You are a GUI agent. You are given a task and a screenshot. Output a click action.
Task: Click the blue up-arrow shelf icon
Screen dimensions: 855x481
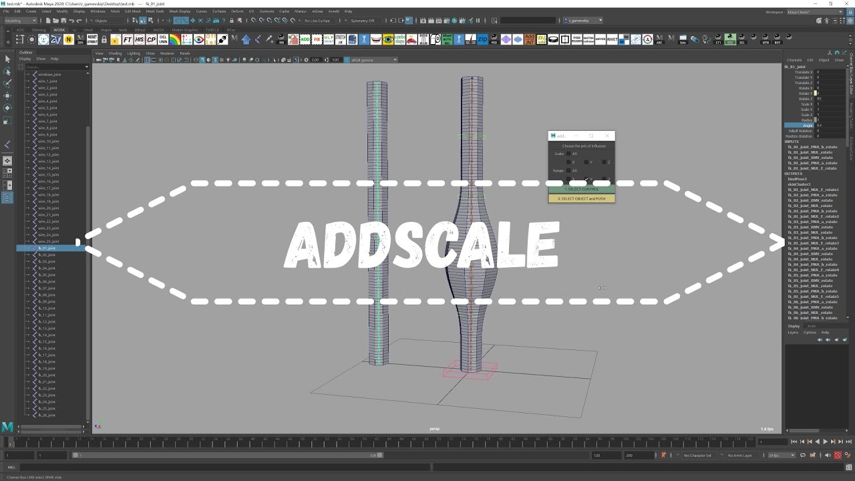[246, 39]
